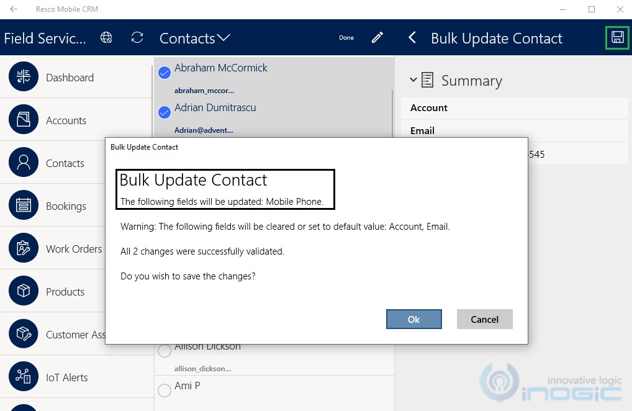Click the sync refresh icon

137,37
